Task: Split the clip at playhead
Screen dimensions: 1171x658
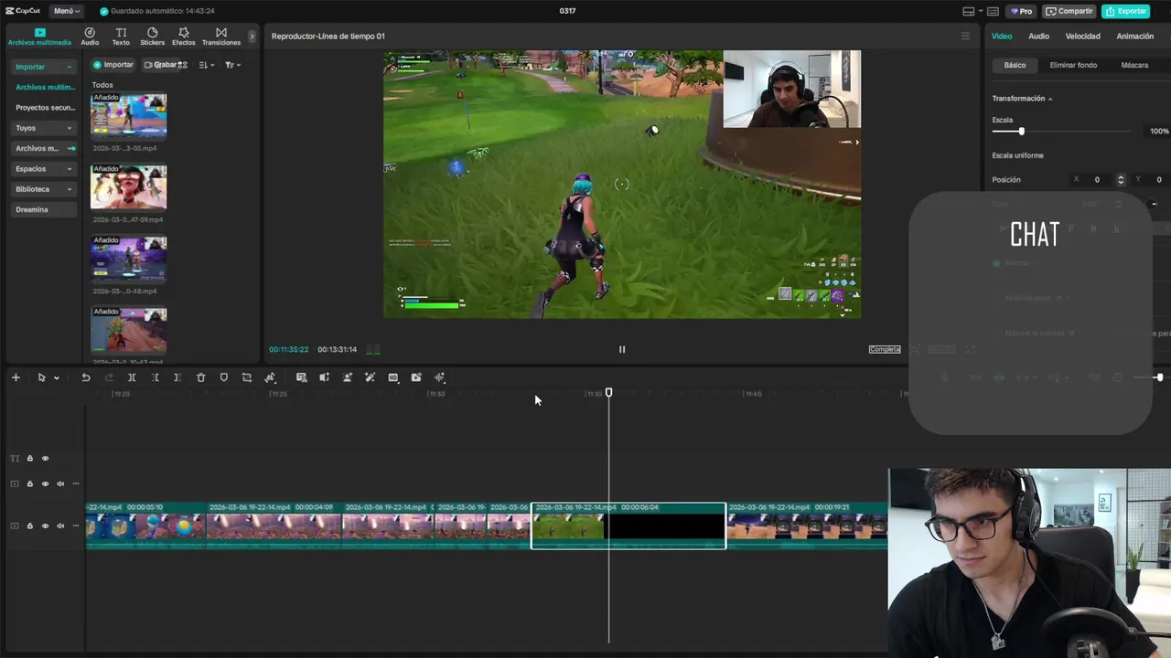Action: tap(132, 377)
